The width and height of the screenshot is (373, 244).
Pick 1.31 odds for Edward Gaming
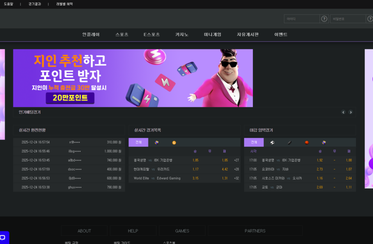click(225, 178)
